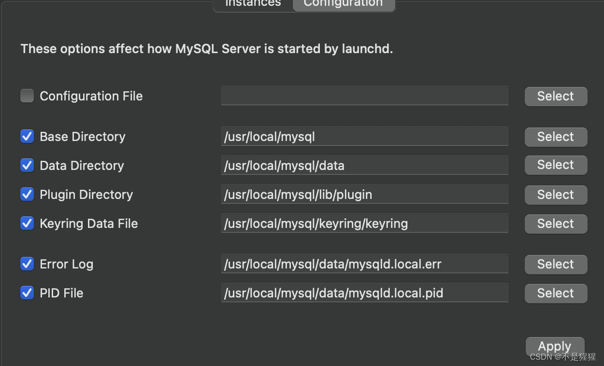The height and width of the screenshot is (366, 604).
Task: Click the Base Directory path field
Action: tap(364, 136)
